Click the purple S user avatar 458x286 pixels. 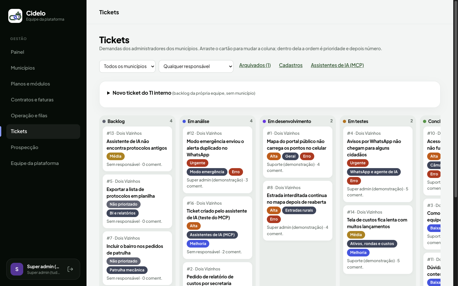click(17, 269)
